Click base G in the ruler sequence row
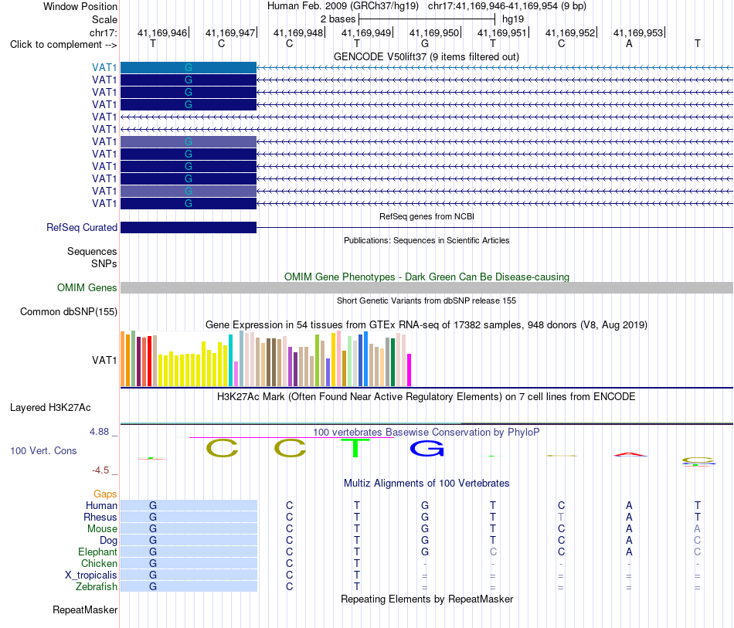This screenshot has height=628, width=734. tap(425, 43)
